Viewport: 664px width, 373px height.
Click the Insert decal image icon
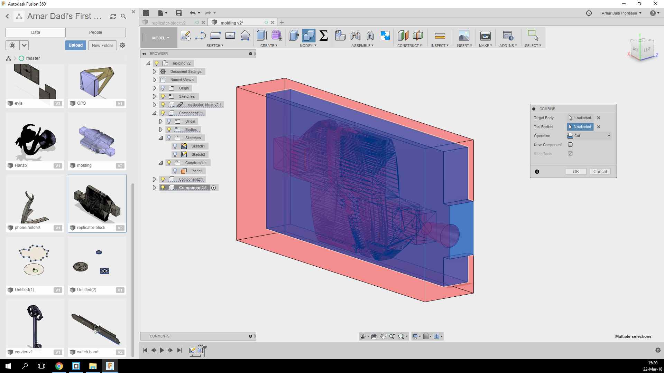[x=464, y=36]
